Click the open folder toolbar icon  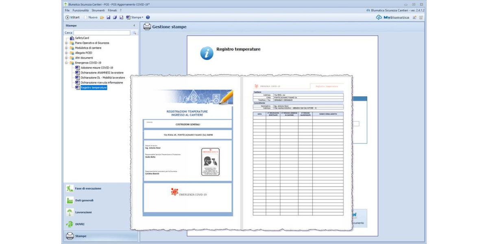(x=102, y=17)
